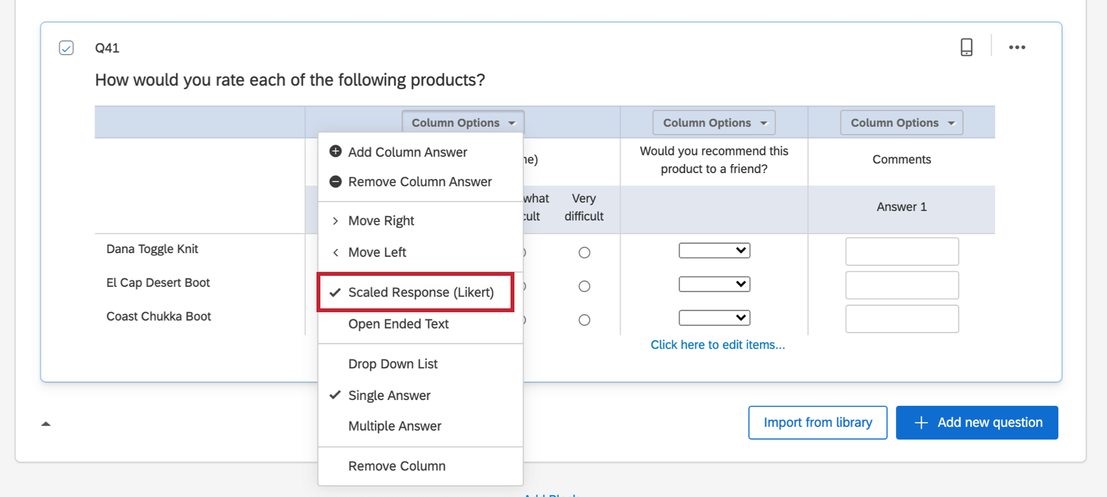1107x497 pixels.
Task: Open Column Options for the Comments column
Action: (x=901, y=122)
